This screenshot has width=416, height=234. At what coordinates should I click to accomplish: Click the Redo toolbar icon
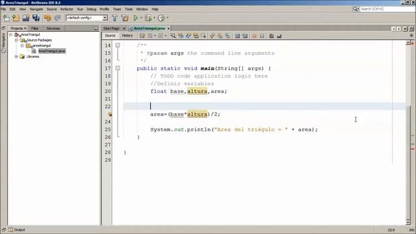click(x=58, y=18)
